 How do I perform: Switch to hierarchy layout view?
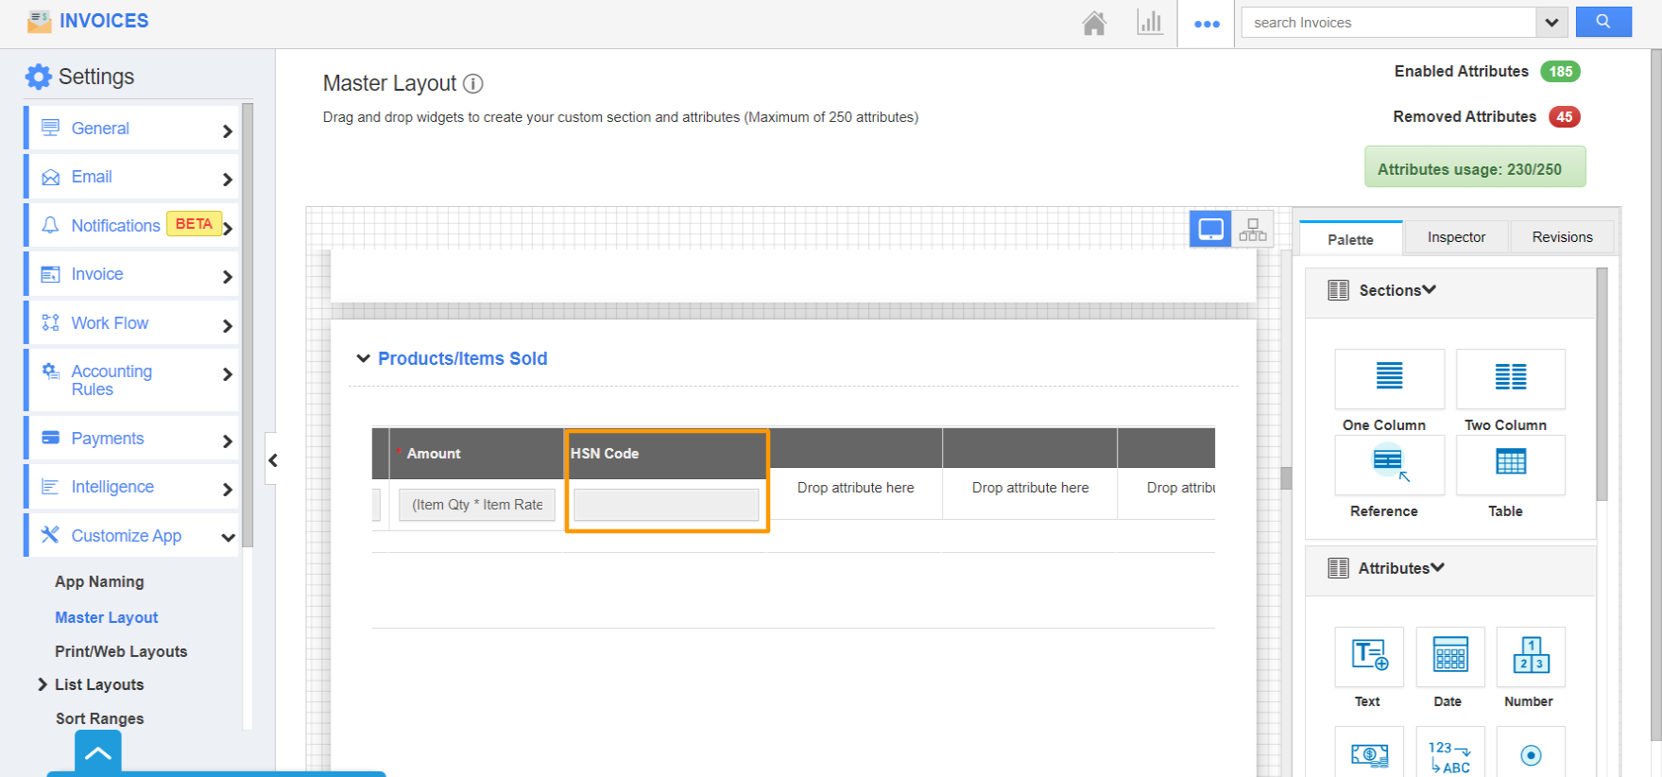[x=1253, y=230]
